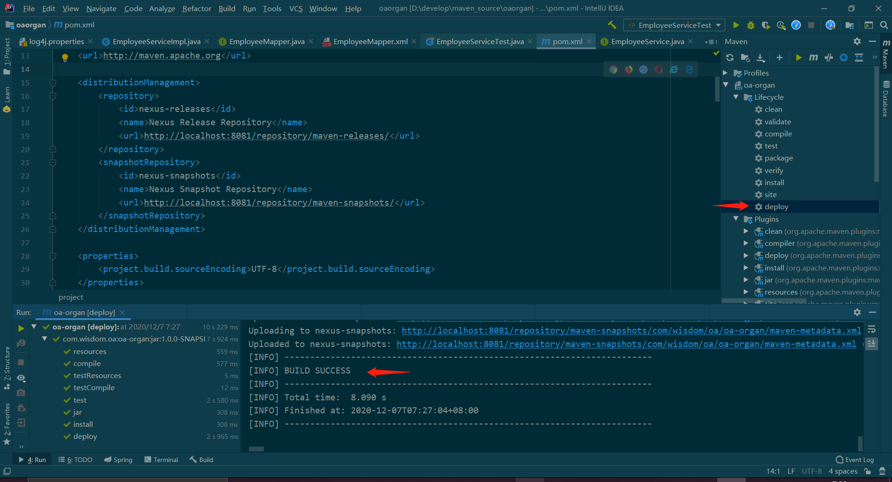Collapse Lifecycle node in Maven panel
892x482 pixels.
coord(736,97)
